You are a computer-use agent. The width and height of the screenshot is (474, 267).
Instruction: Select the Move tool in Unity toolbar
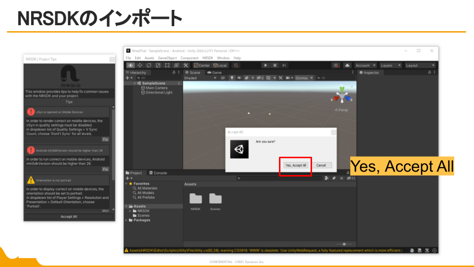tap(140, 65)
